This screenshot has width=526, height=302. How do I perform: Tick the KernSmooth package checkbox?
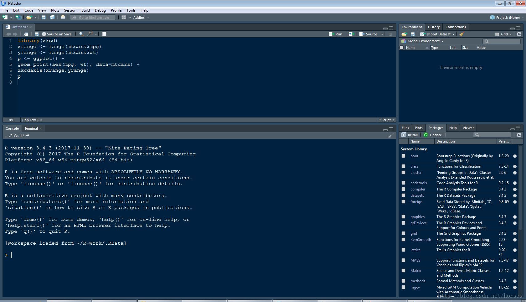(403, 239)
